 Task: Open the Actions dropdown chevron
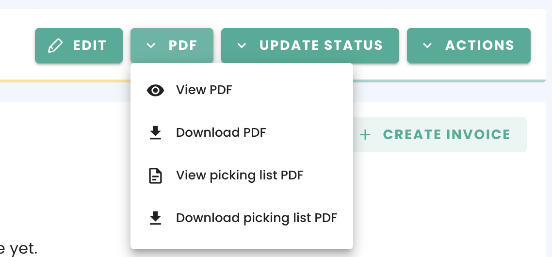(427, 46)
